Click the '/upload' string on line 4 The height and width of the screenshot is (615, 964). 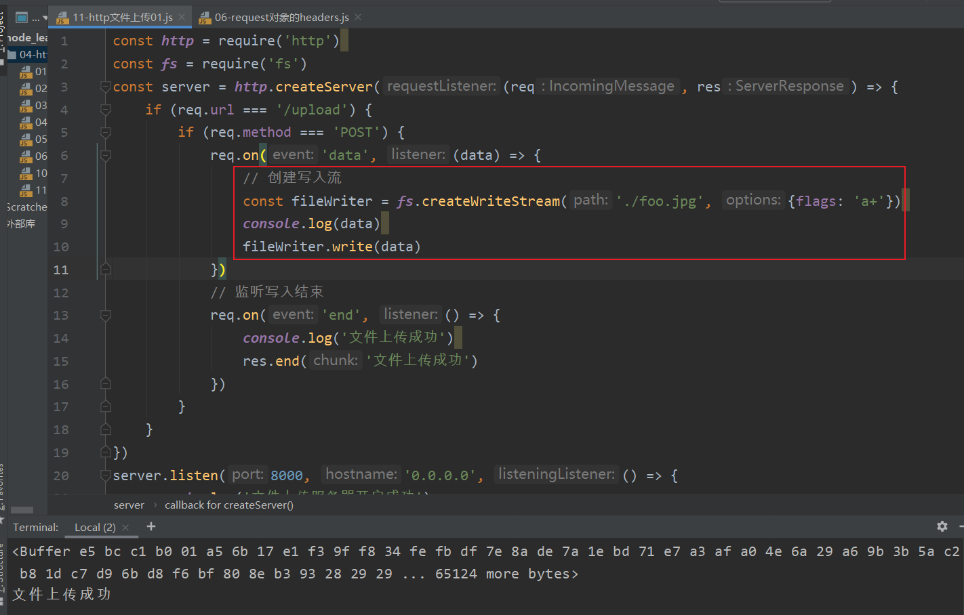312,110
